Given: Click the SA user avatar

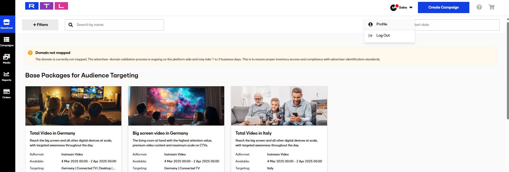Looking at the screenshot, I should click(393, 8).
